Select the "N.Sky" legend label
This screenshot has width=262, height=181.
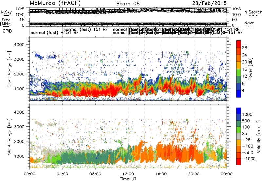pos(6,12)
